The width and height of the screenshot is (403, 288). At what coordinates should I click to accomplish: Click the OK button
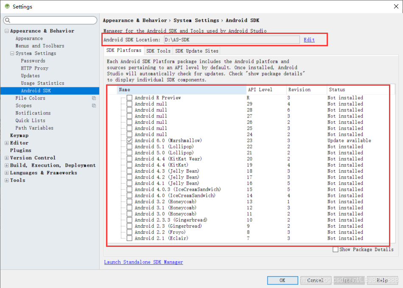(283, 280)
